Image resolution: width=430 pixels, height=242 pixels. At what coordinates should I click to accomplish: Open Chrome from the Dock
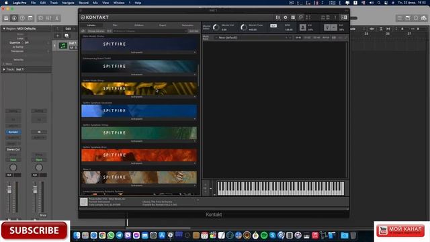click(102, 235)
